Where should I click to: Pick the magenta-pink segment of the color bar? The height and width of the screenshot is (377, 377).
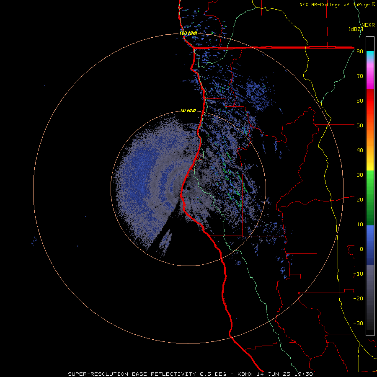point(370,76)
